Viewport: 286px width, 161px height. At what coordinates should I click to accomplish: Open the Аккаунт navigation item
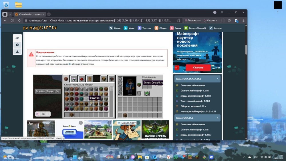216,28
